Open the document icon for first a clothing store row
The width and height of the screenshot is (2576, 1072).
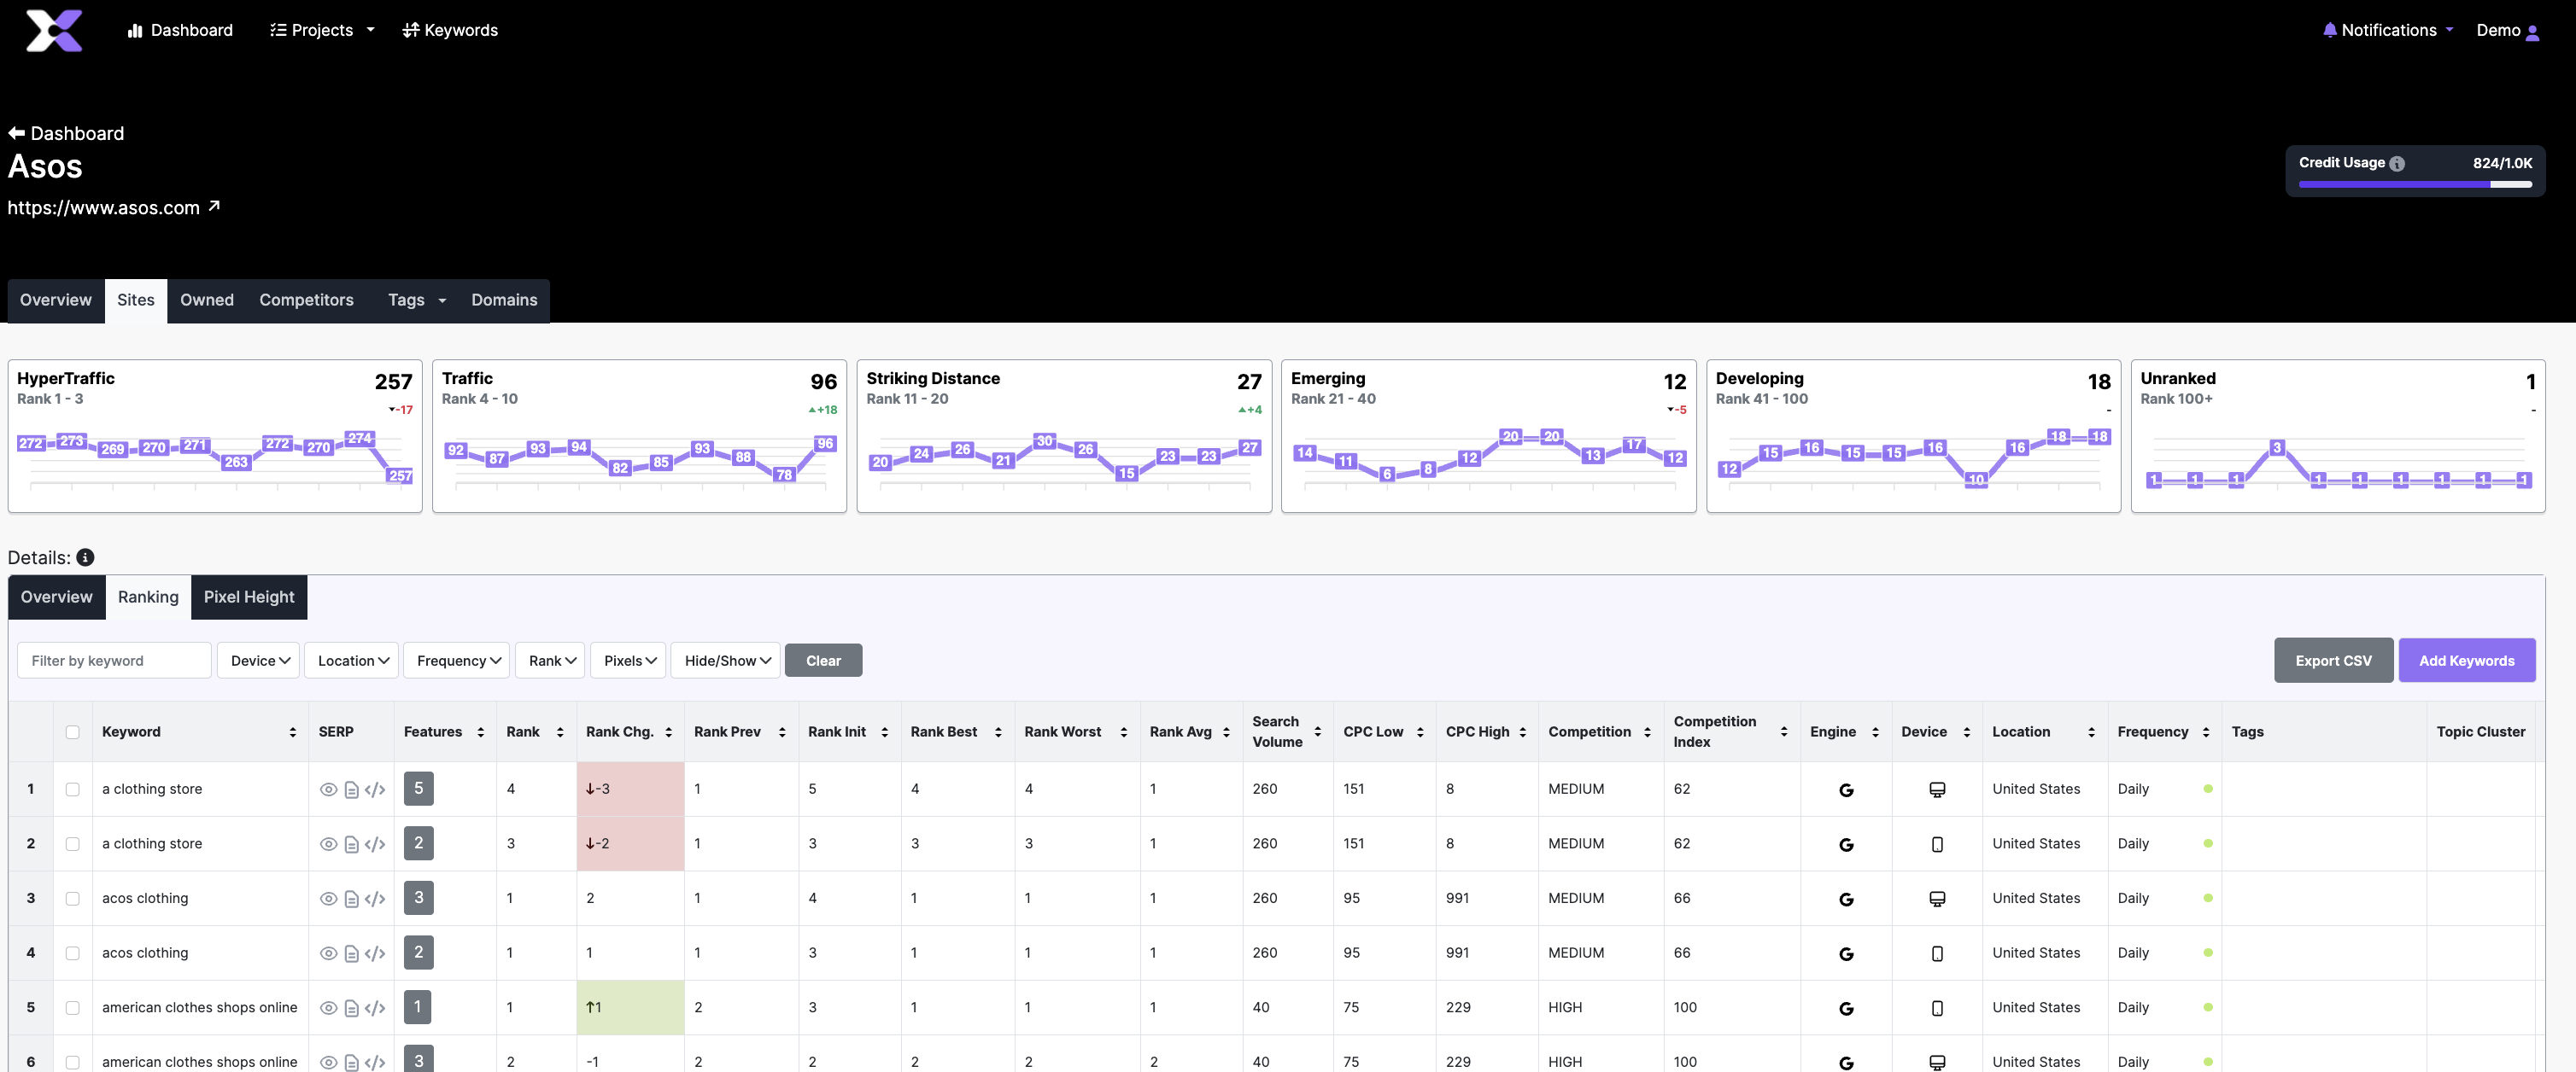351,789
